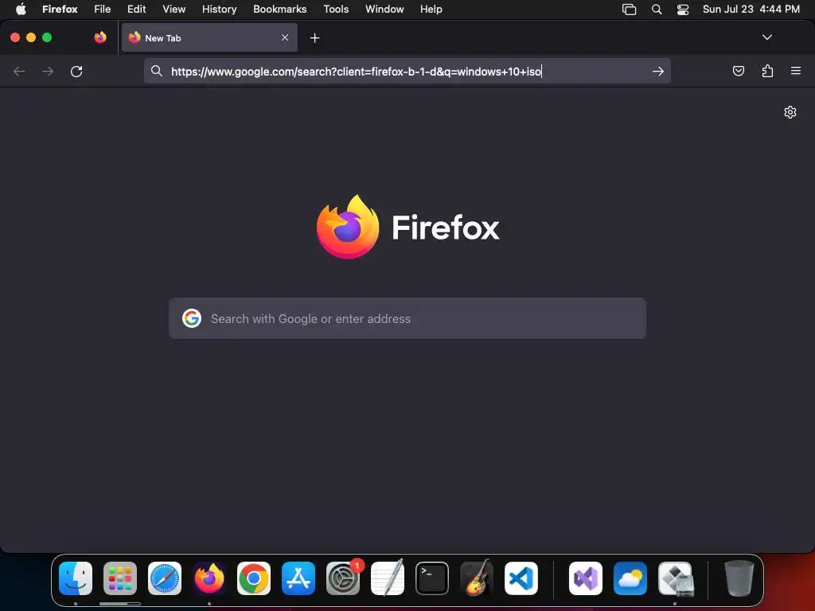Open the File menu
Image resolution: width=815 pixels, height=611 pixels.
[x=103, y=9]
